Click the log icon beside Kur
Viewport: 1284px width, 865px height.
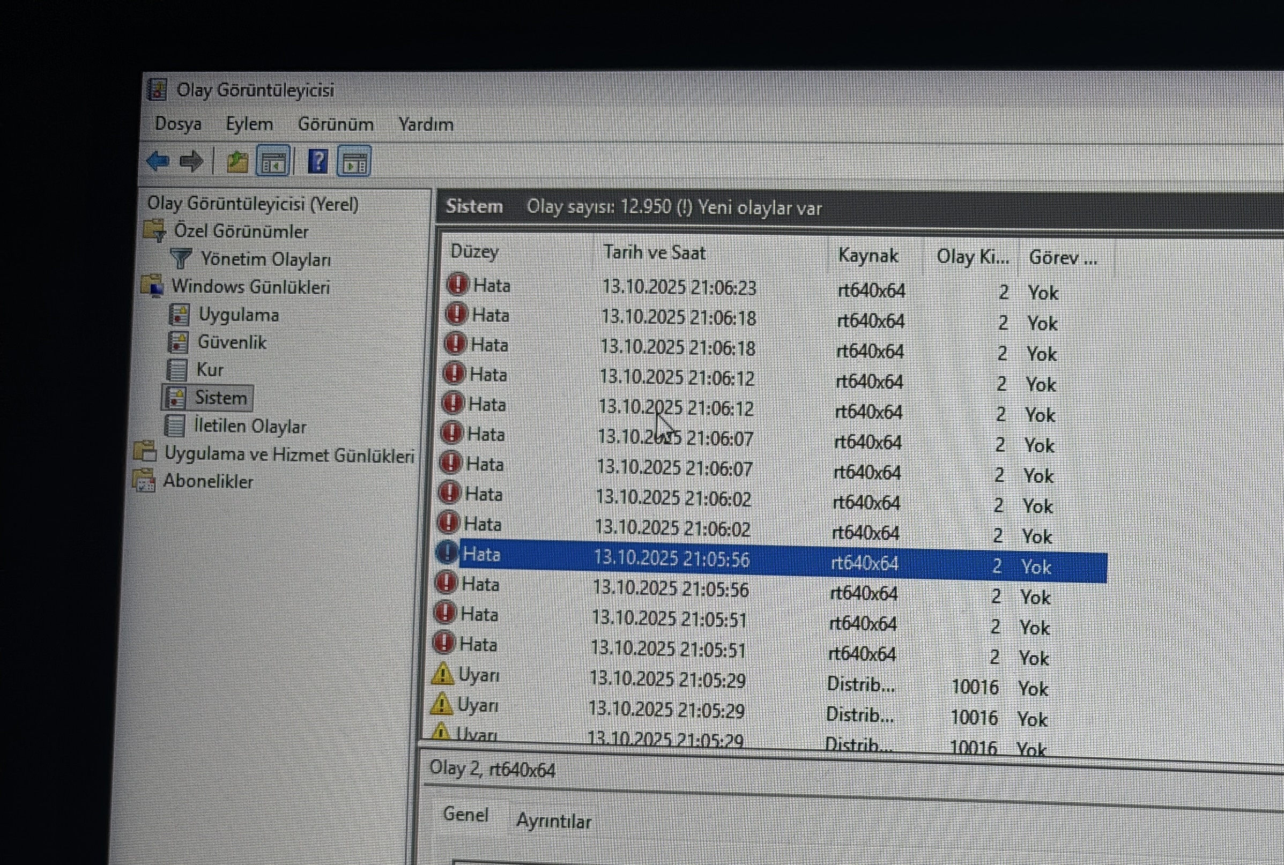point(176,370)
